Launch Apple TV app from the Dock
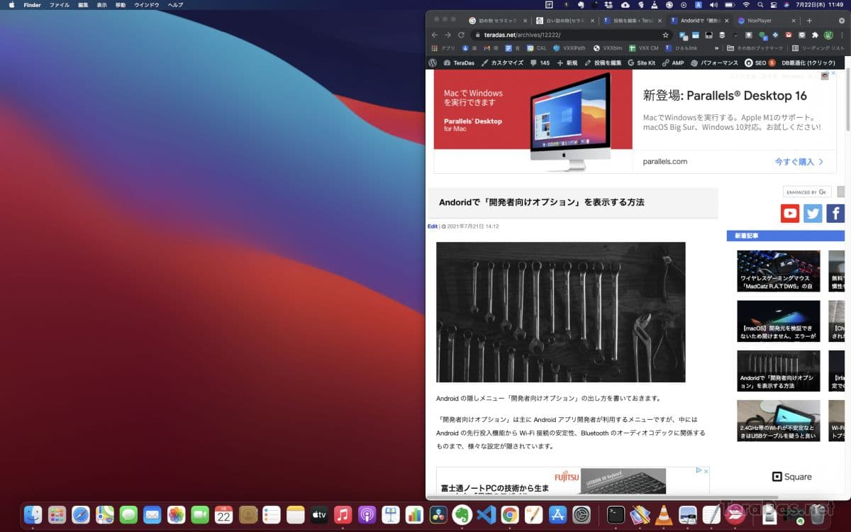 pyautogui.click(x=319, y=515)
